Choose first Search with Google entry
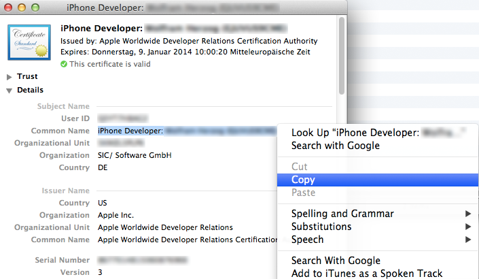Image resolution: width=479 pixels, height=279 pixels. pyautogui.click(x=378, y=146)
